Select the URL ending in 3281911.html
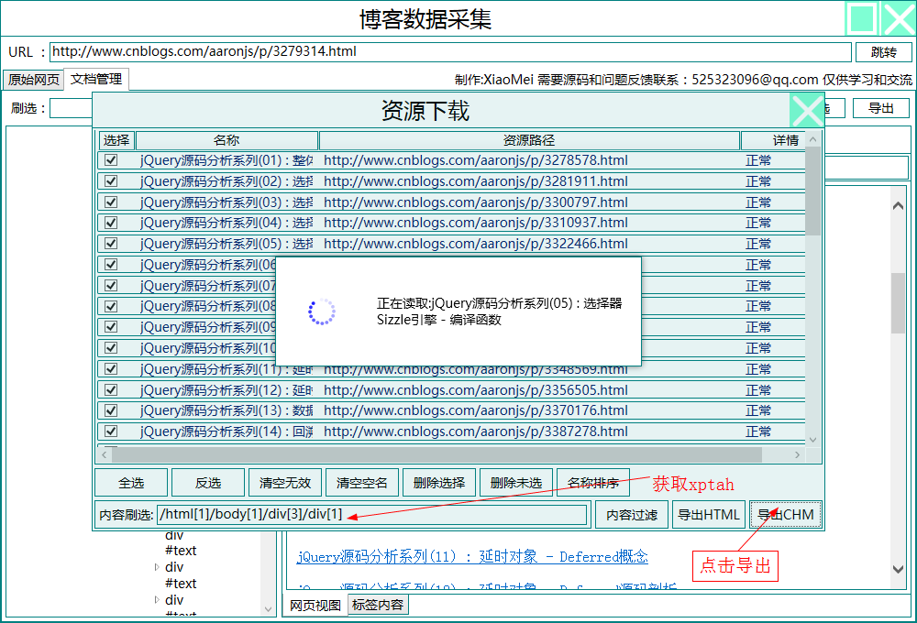The image size is (917, 623). click(x=475, y=181)
